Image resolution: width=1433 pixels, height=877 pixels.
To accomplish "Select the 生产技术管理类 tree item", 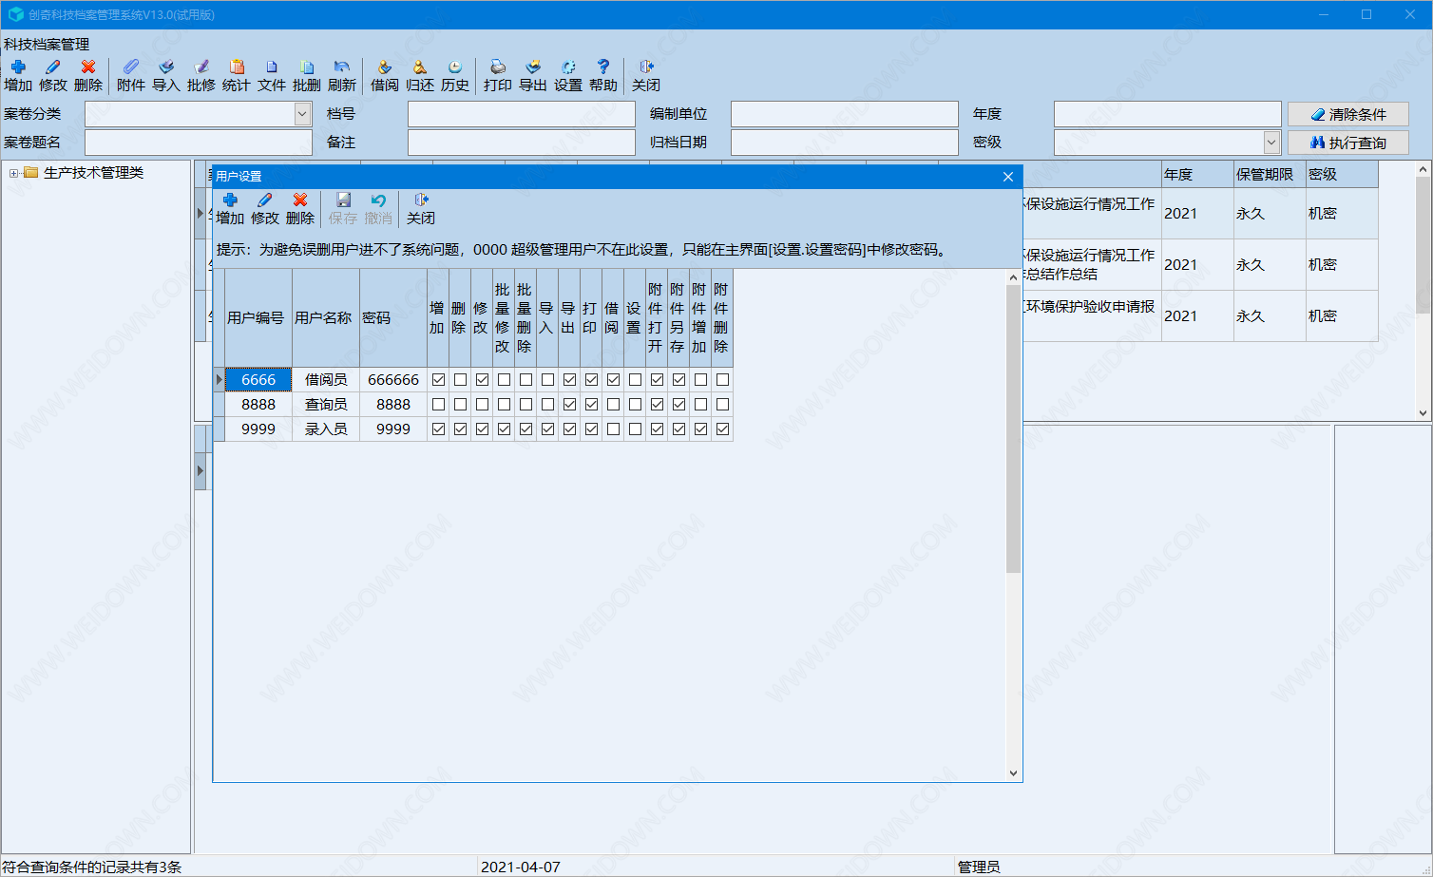I will [x=93, y=173].
